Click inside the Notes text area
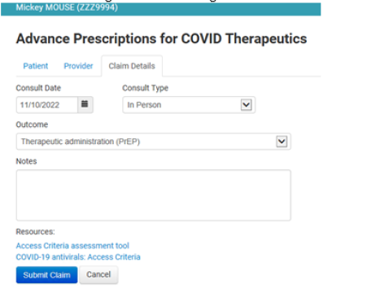The image size is (367, 306). [x=153, y=195]
